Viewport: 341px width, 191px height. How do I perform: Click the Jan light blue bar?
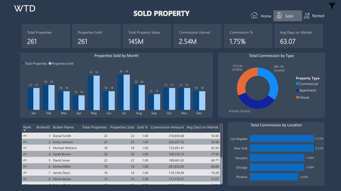click(36, 99)
